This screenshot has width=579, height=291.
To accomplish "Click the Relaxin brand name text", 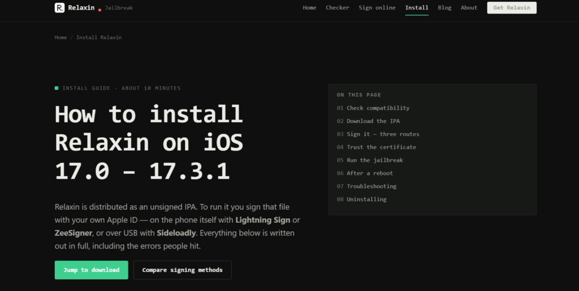I will (x=81, y=8).
